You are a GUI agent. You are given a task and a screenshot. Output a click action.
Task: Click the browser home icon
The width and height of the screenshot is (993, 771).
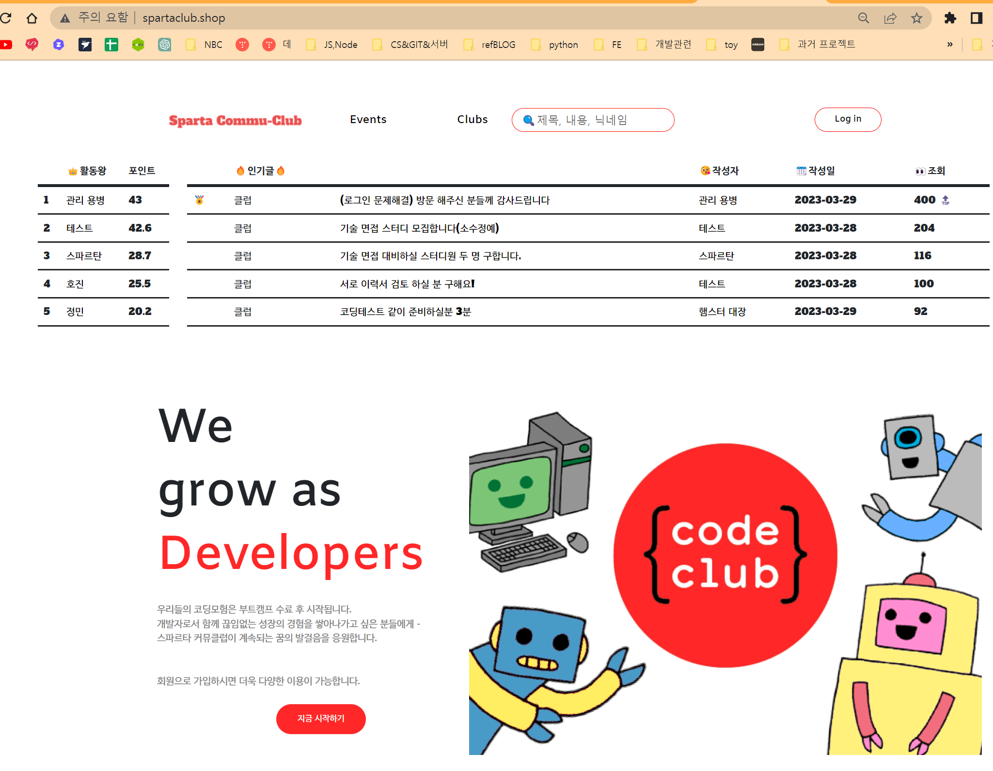tap(32, 18)
